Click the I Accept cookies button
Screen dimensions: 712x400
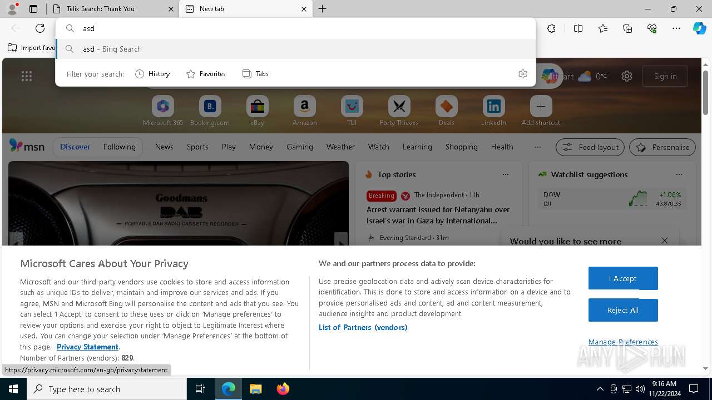point(623,278)
